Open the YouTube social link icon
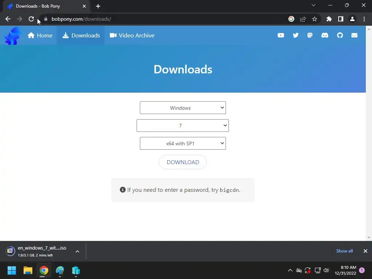 (281, 35)
